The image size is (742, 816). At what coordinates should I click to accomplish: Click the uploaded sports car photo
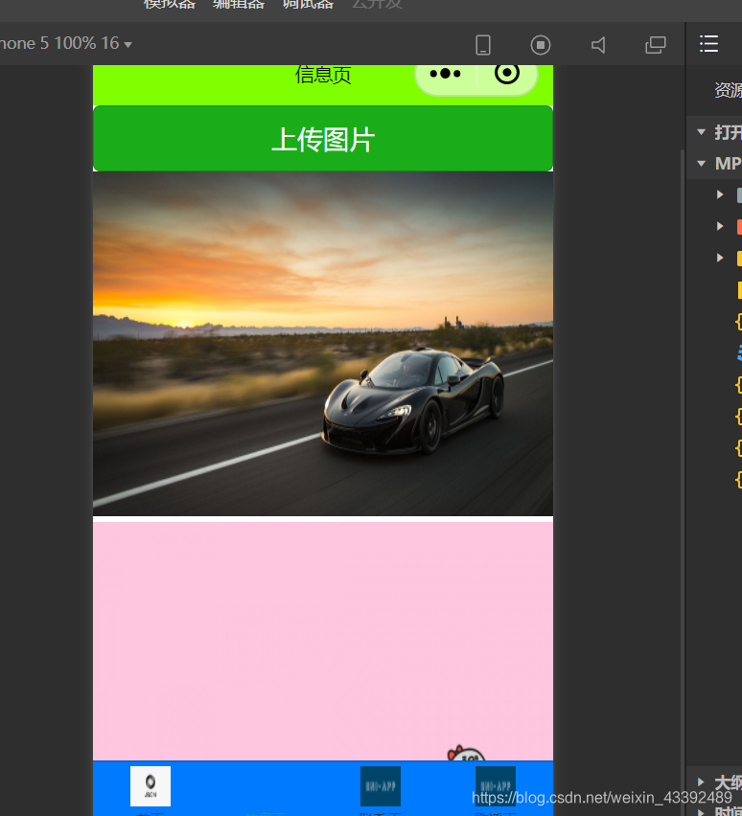pyautogui.click(x=322, y=344)
